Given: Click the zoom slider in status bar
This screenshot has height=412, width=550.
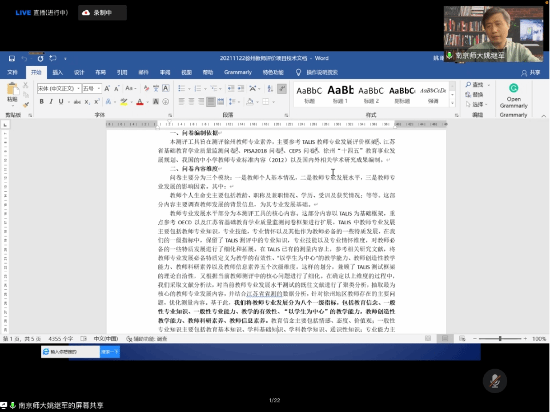Looking at the screenshot, I should point(501,338).
